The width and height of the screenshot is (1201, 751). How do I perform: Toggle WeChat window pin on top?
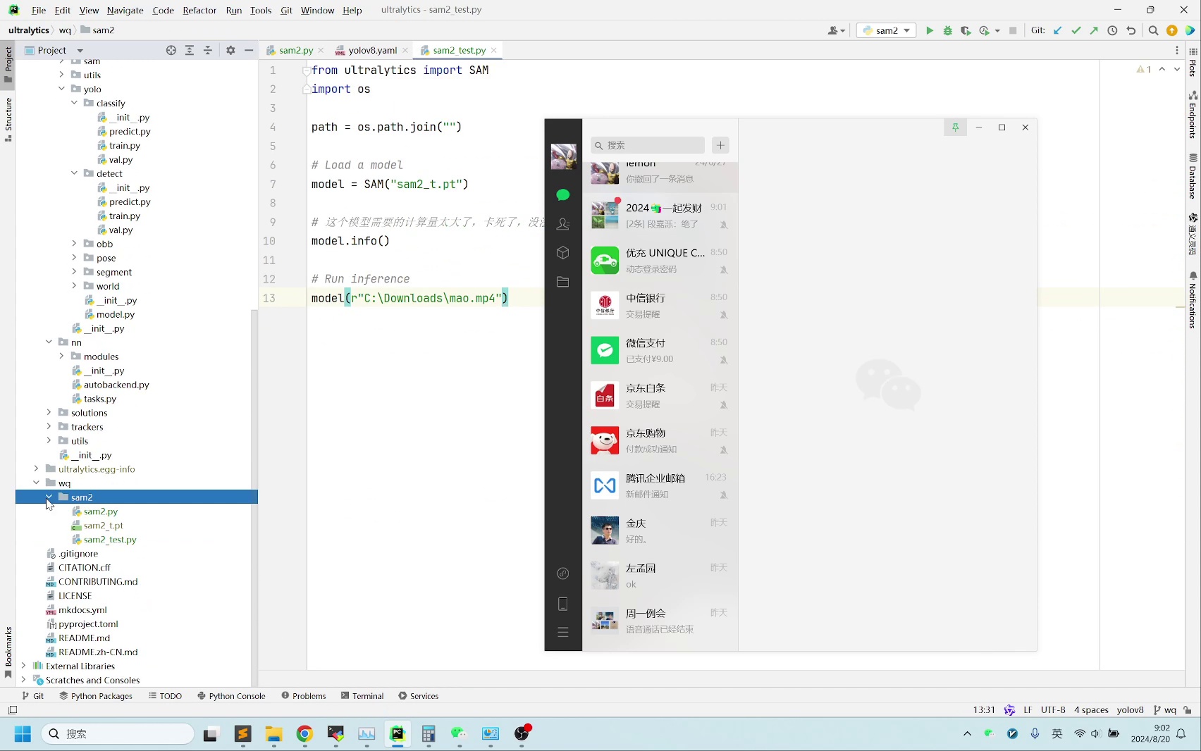955,128
